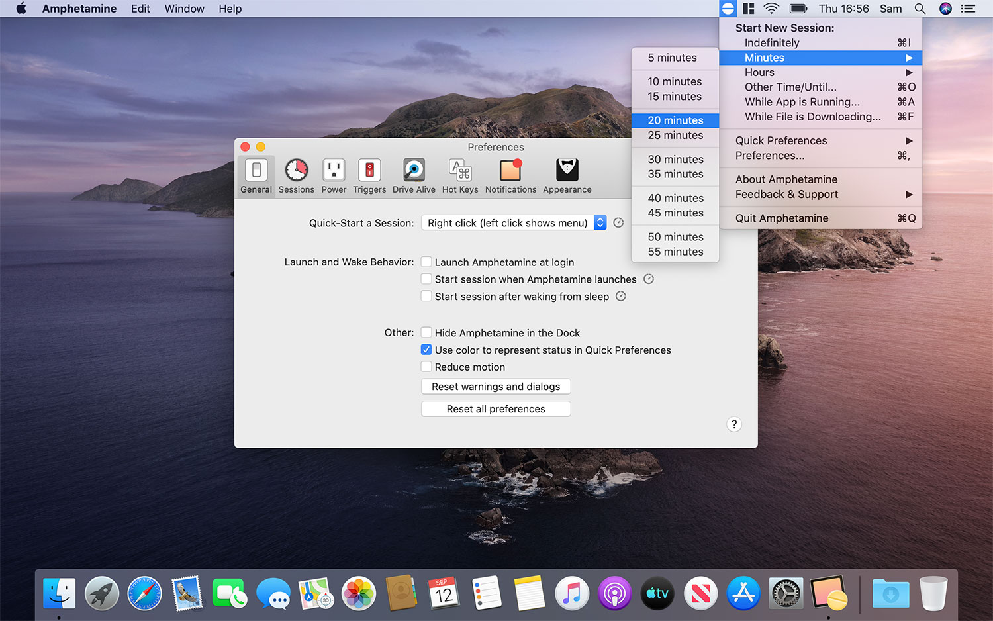Open the Appearance preferences pane
The height and width of the screenshot is (621, 993).
pos(567,175)
